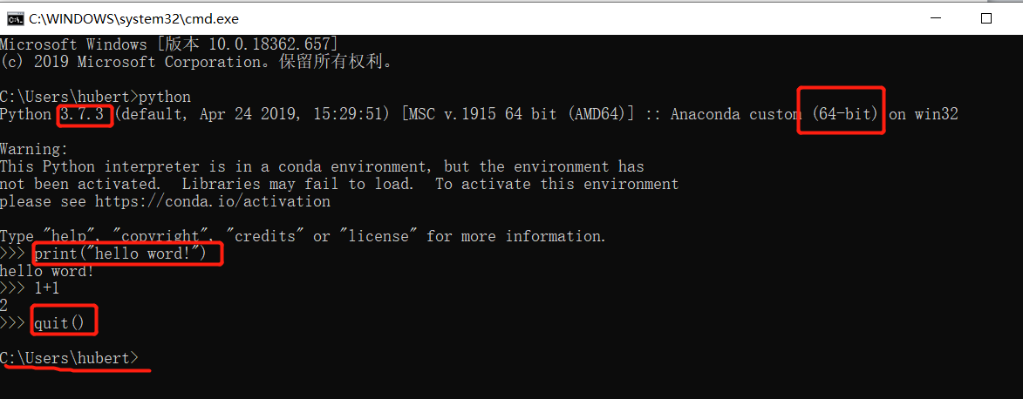Click the final C:\Users\hubert> prompt
1023x399 pixels.
pos(69,358)
